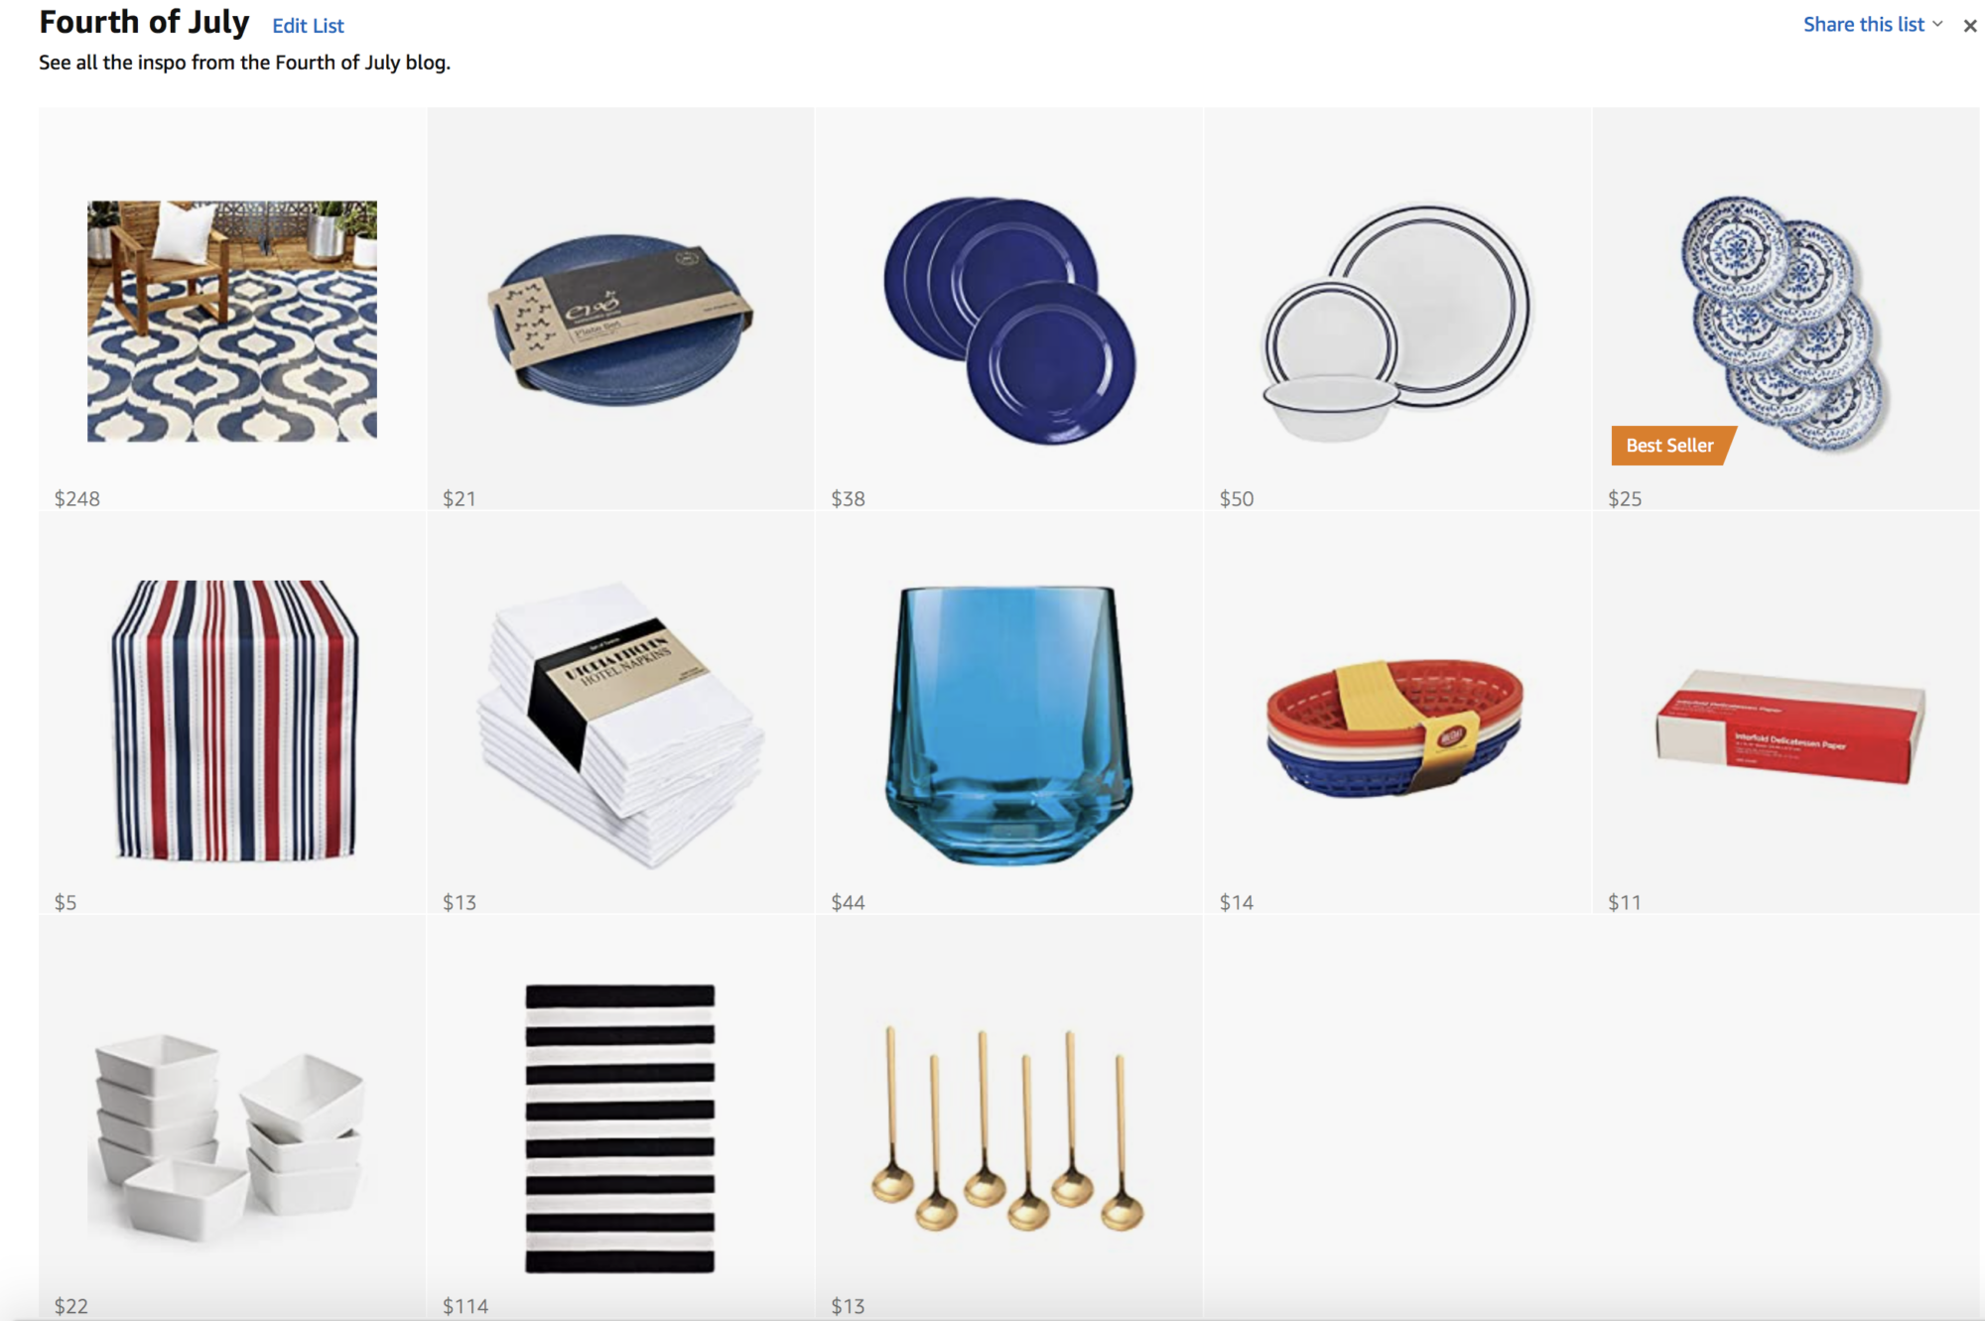Open the red white blue striped runner

click(x=233, y=721)
